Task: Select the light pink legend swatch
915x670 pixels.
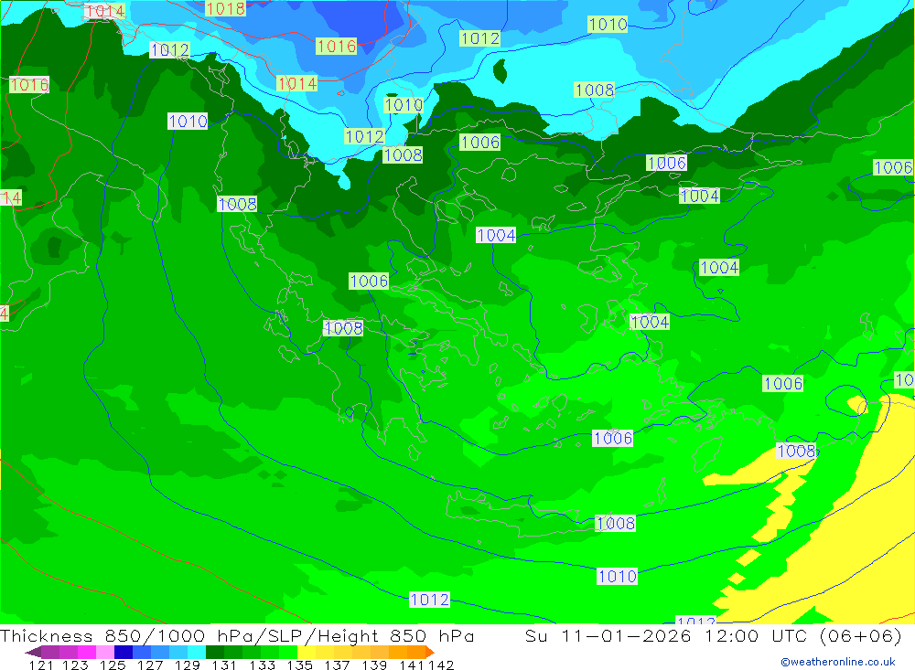Action: (x=105, y=652)
